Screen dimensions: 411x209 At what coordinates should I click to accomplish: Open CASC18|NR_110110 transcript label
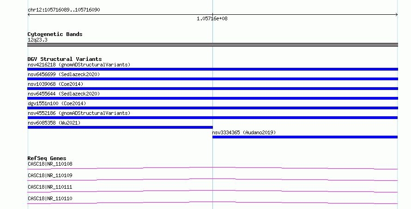click(50, 198)
